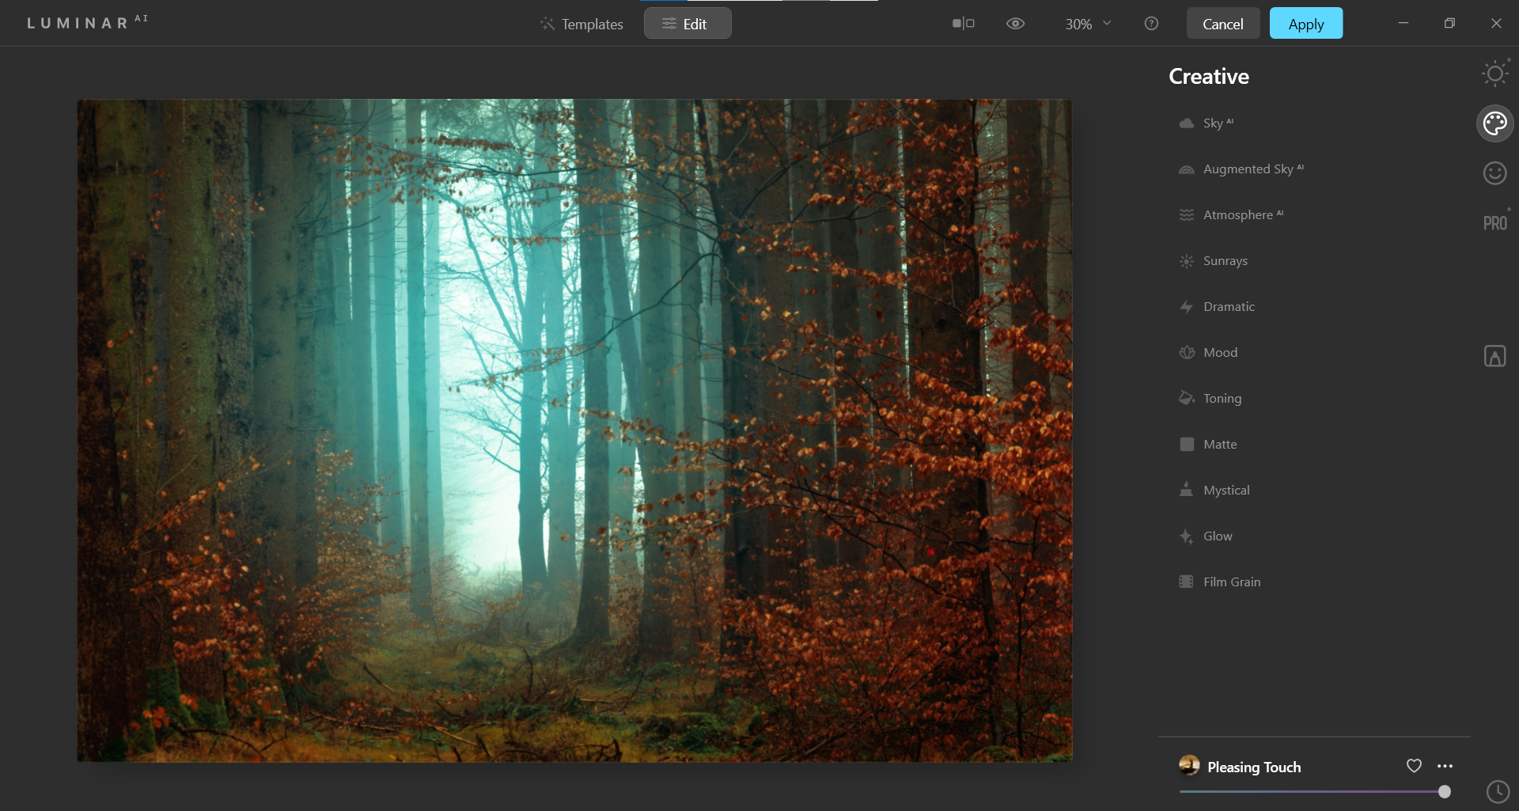The height and width of the screenshot is (811, 1519).
Task: Toggle the eye preview of original
Action: [x=1016, y=24]
